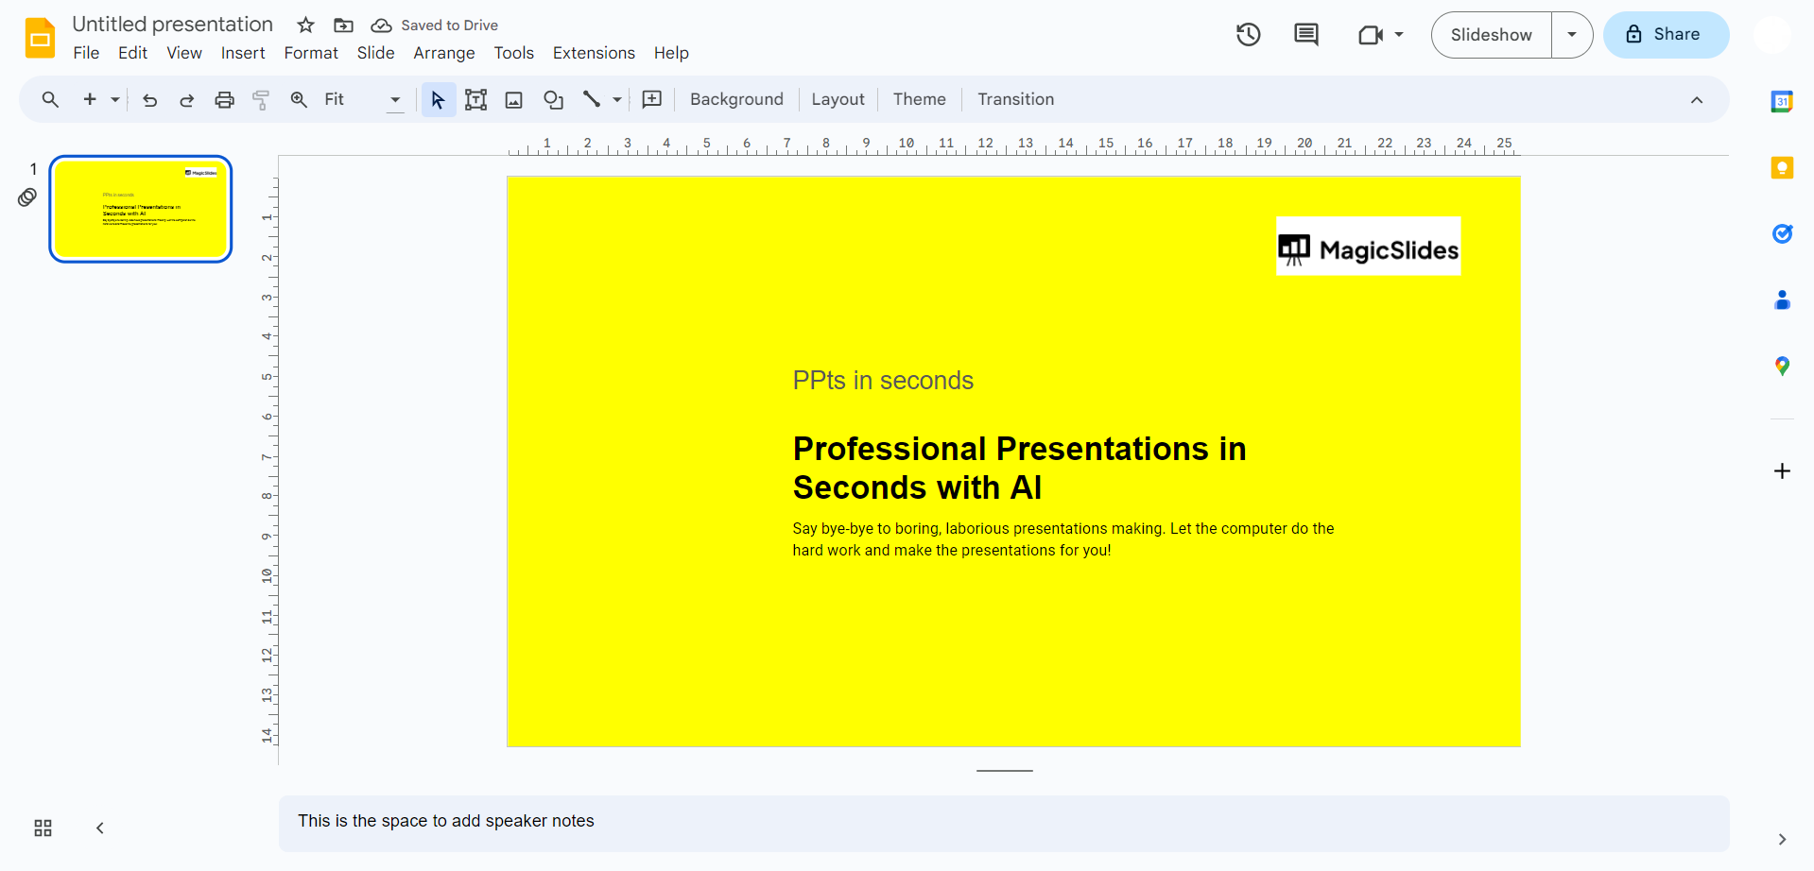Viewport: 1814px width, 871px height.
Task: Open the comments history icon
Action: 1305,35
